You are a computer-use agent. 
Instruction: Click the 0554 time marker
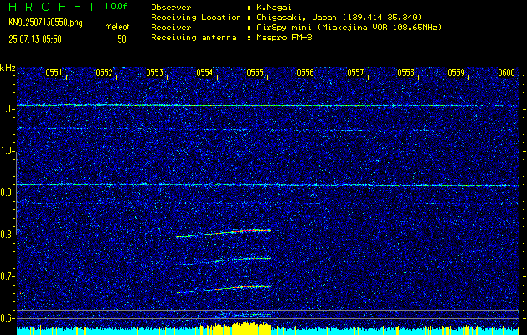204,73
